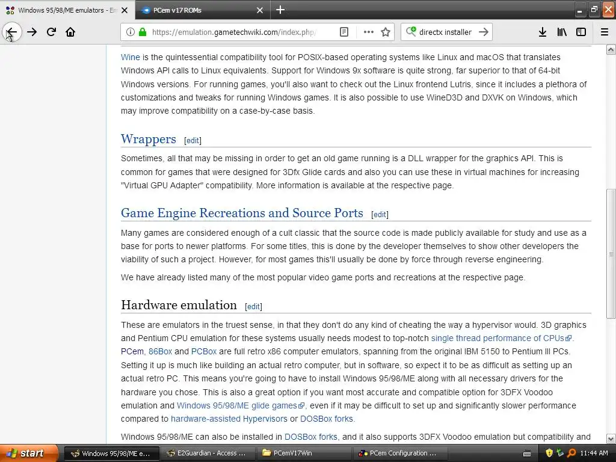Click scrollbar down arrow
Screen dimensions: 616x462
611,439
